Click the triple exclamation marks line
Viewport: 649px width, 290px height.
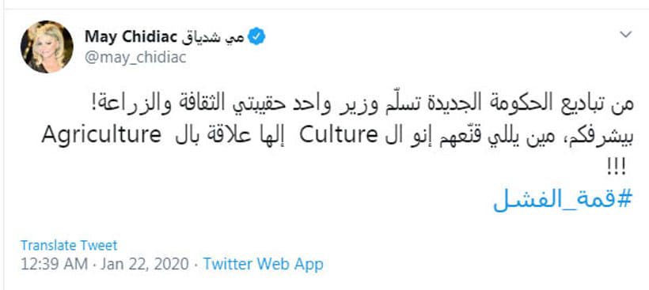pos(616,169)
